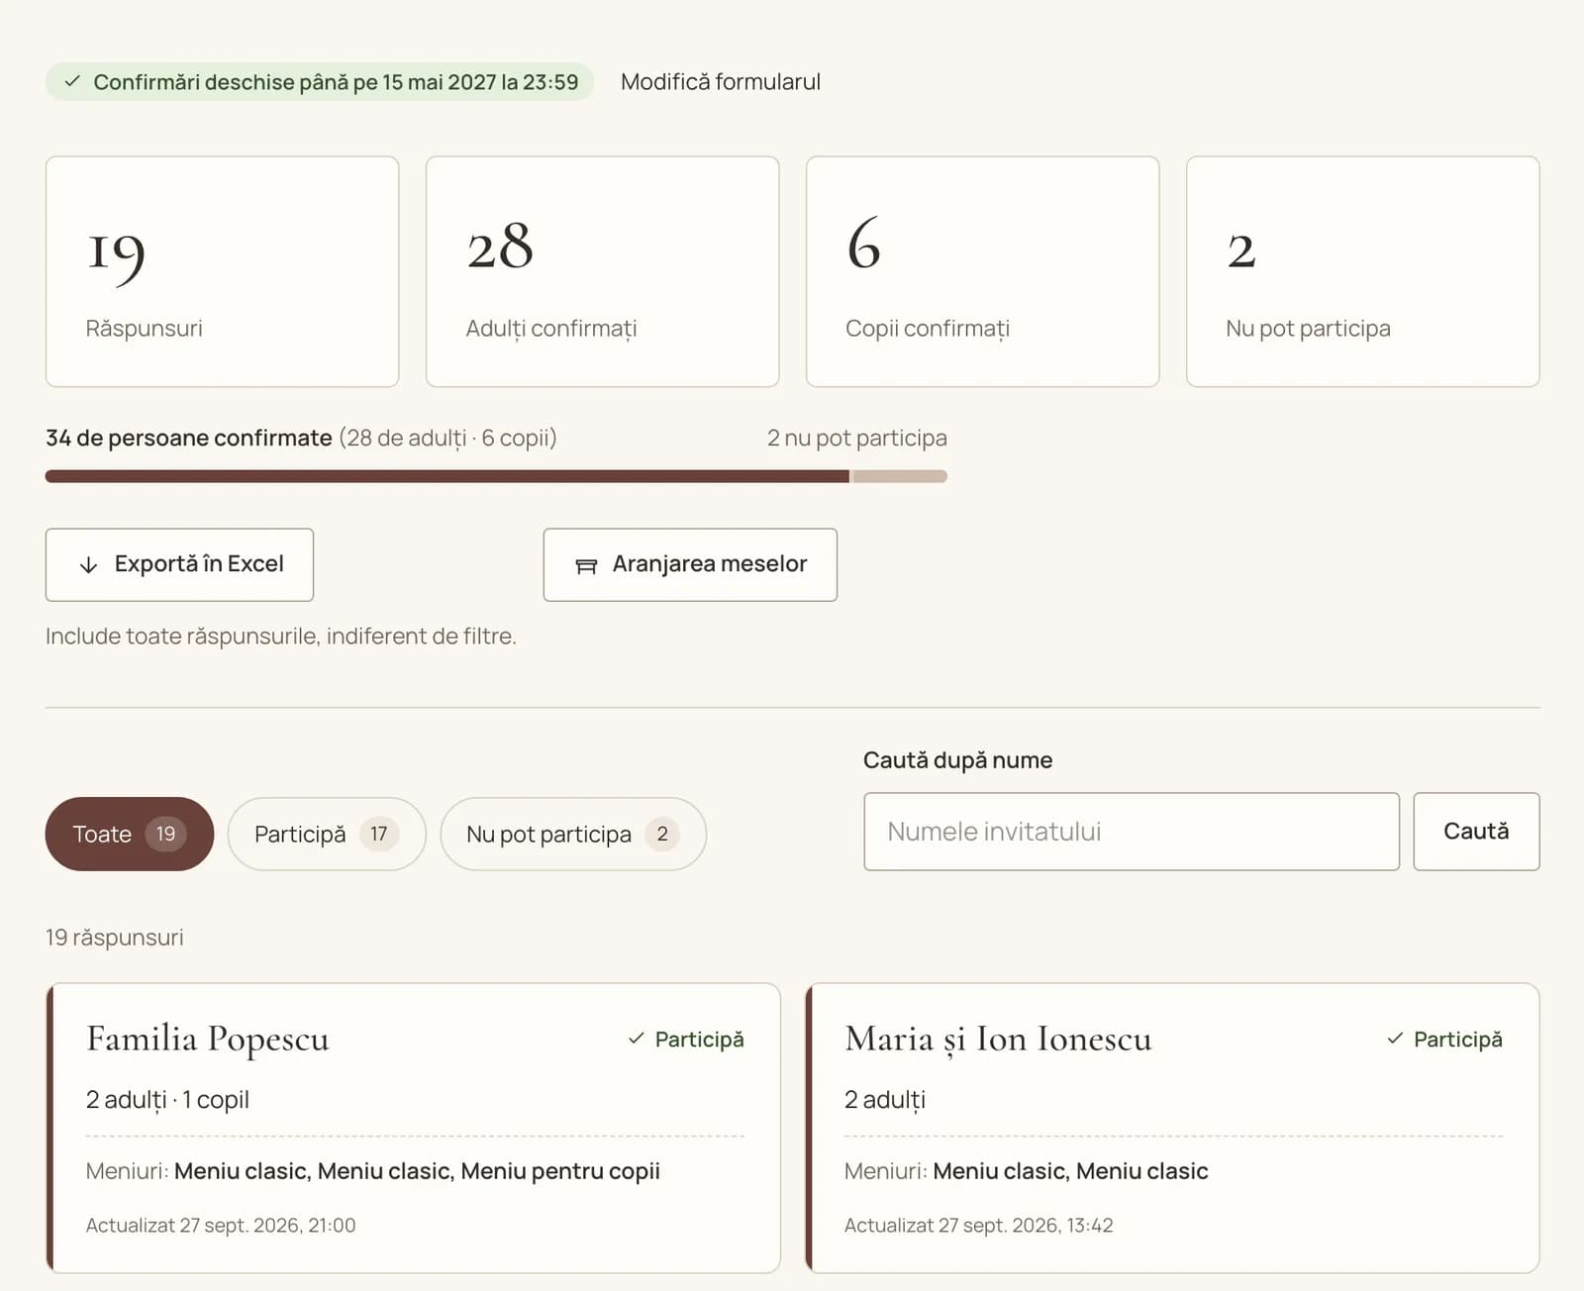Click '2 adulți · 1 copil' on Popescu card
The height and width of the screenshot is (1291, 1584).
click(167, 1100)
